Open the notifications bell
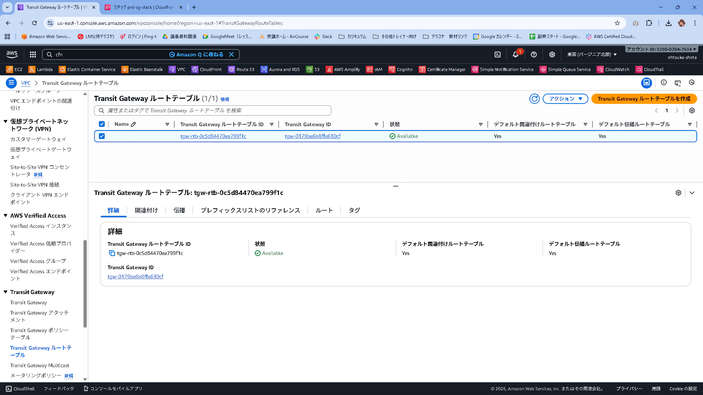The height and width of the screenshot is (395, 703). point(516,54)
